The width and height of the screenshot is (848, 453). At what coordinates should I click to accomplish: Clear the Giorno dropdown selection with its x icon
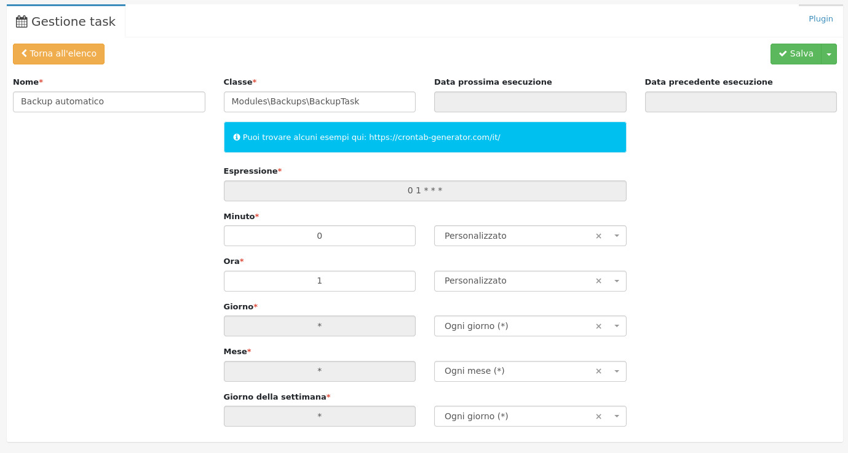click(598, 327)
